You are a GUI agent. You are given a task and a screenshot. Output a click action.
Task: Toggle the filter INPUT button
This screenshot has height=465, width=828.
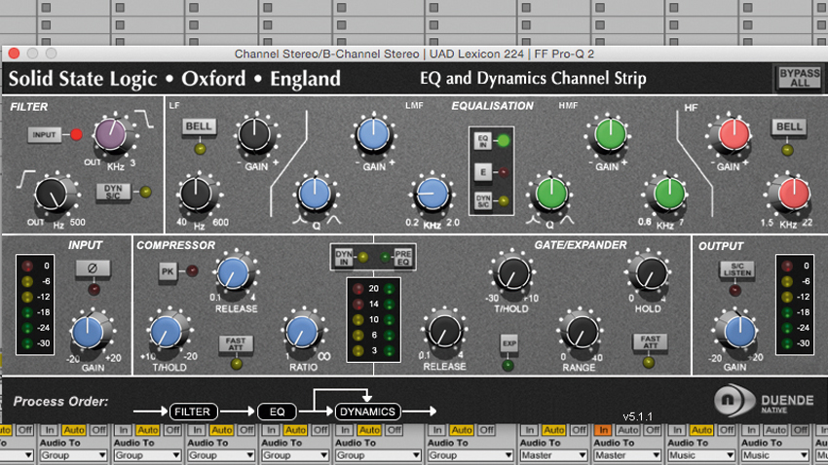click(x=45, y=135)
